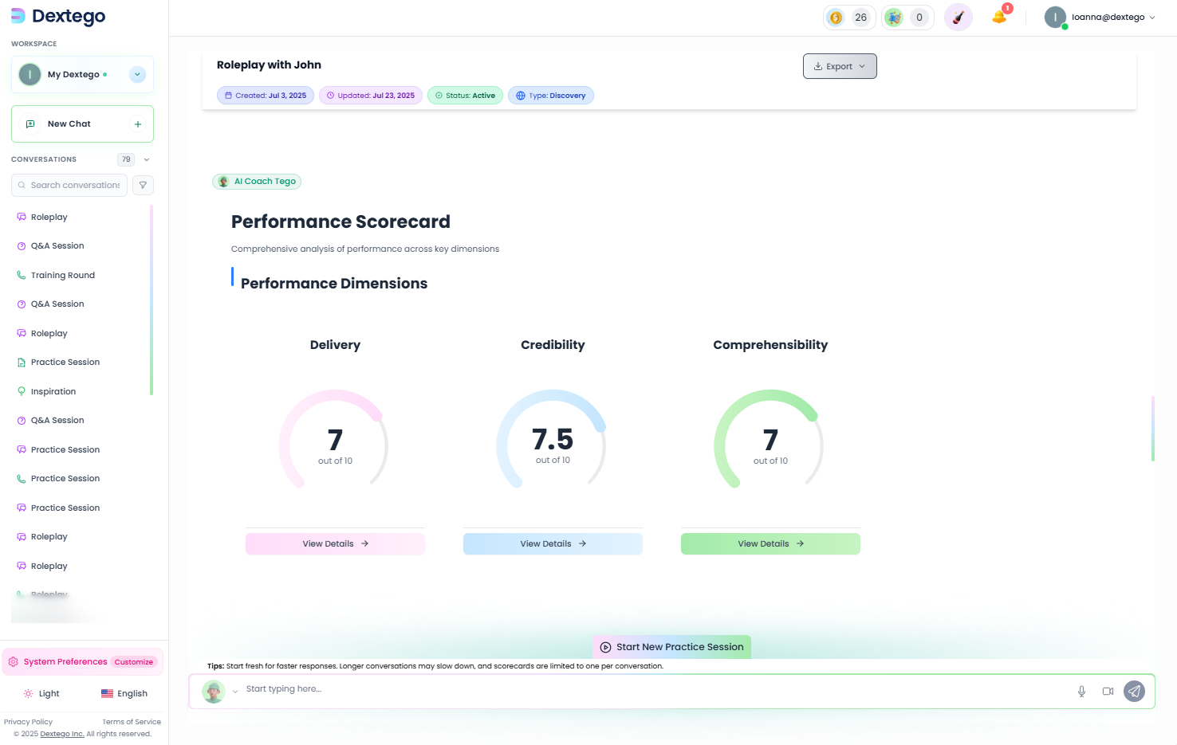The width and height of the screenshot is (1177, 745).
Task: Click the System Preferences gear icon
Action: [13, 661]
